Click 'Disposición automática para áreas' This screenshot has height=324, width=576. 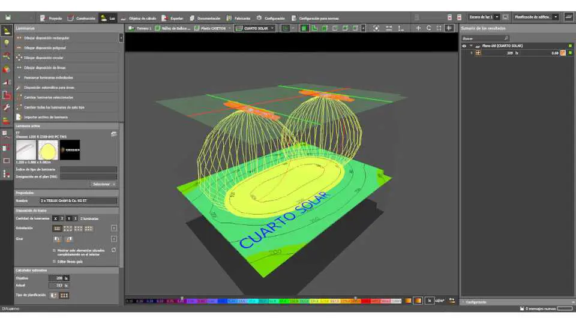[x=48, y=88]
